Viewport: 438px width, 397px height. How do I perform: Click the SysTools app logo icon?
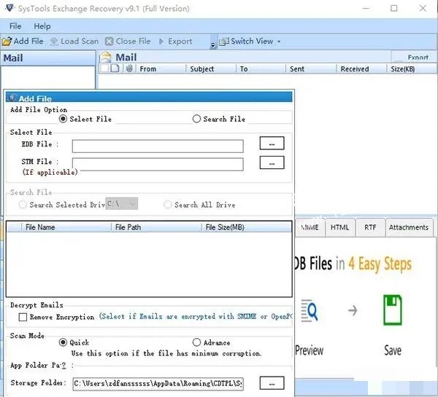pyautogui.click(x=9, y=8)
